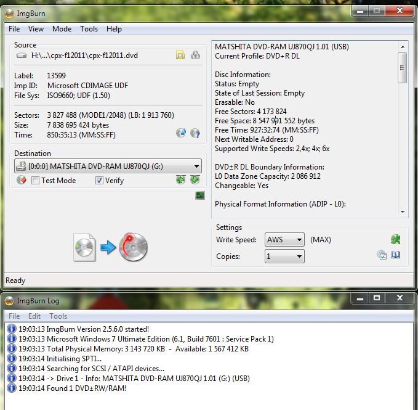Click the disc info panel scrollbar thumb

(x=402, y=68)
